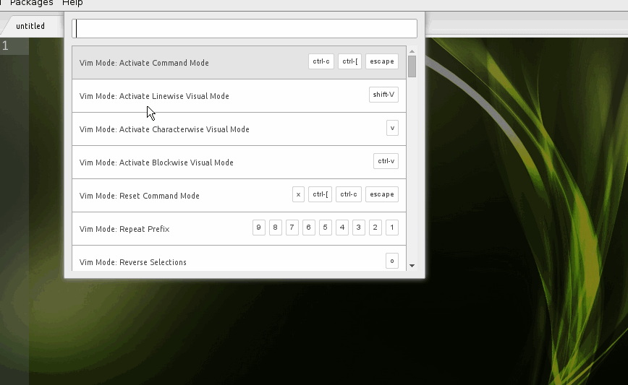Open the Help menu
Screen dimensions: 628x385
(72, 3)
